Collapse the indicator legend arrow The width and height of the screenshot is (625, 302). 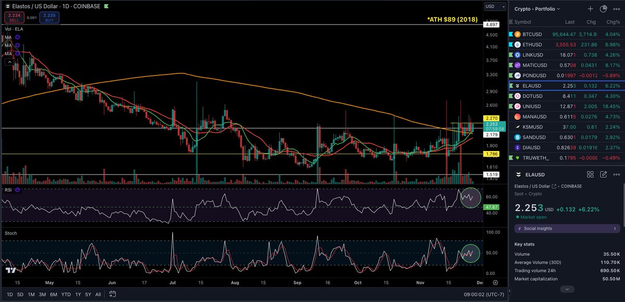click(9, 62)
